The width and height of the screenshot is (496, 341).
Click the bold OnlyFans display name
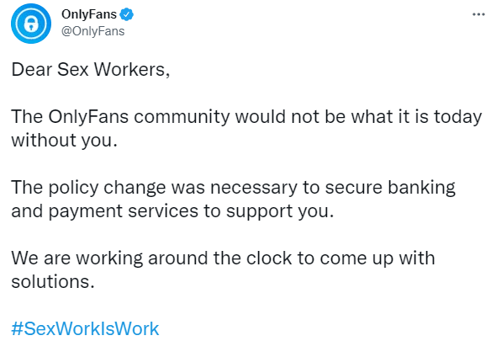point(89,14)
